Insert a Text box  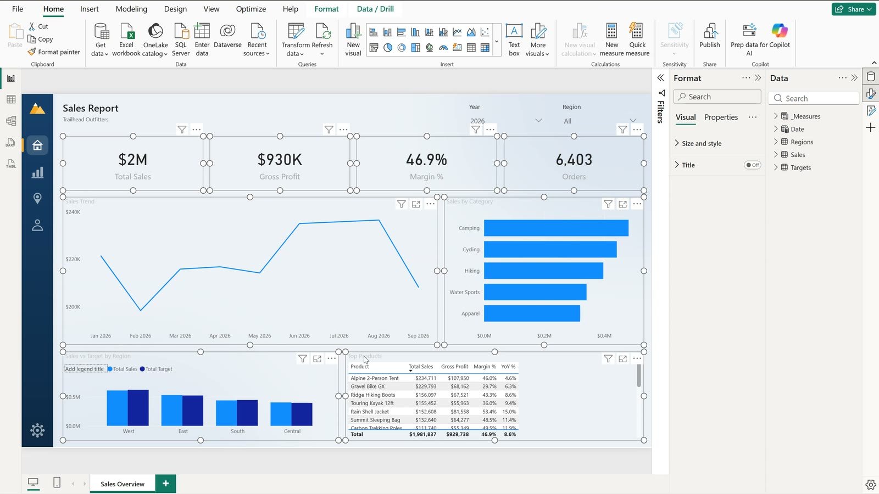click(x=514, y=40)
